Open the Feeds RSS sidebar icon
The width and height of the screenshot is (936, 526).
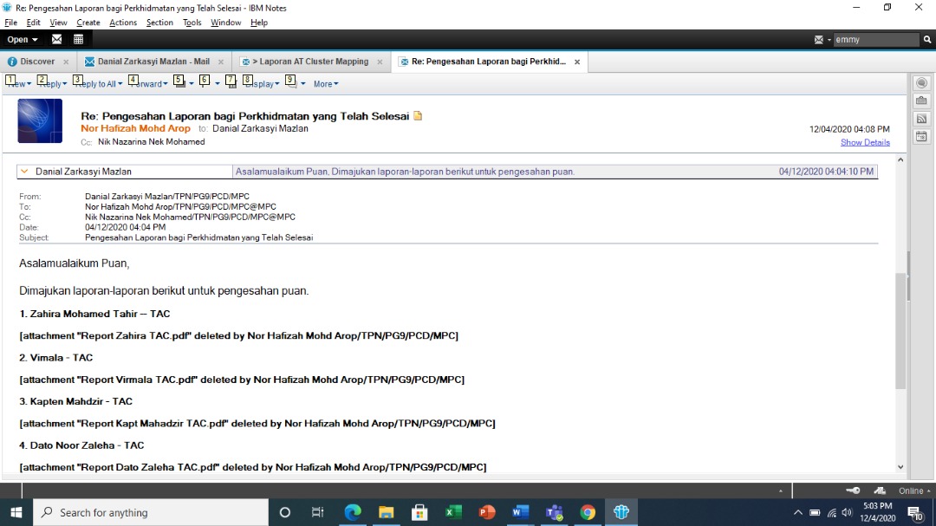click(x=921, y=119)
